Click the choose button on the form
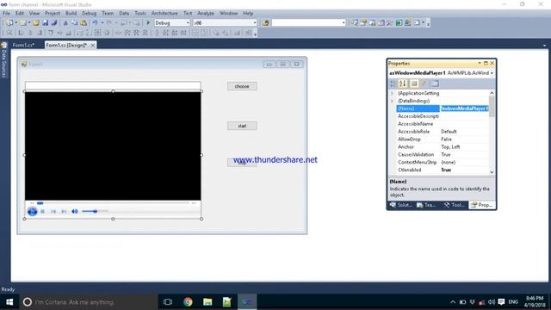This screenshot has width=551, height=310. 242,86
